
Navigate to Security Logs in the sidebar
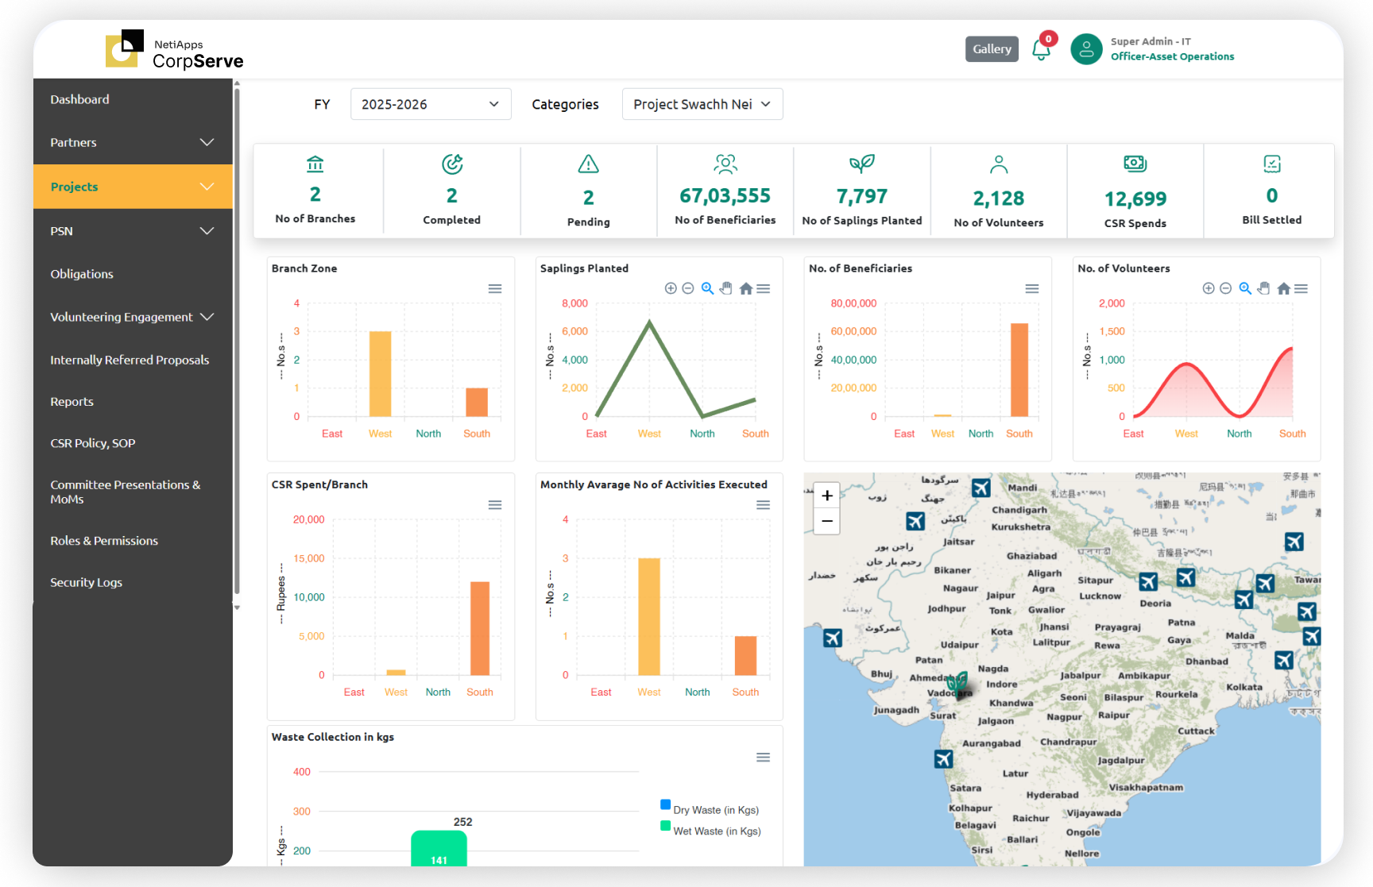(87, 582)
